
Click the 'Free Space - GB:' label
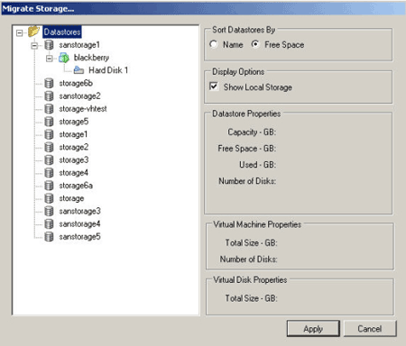(x=247, y=149)
